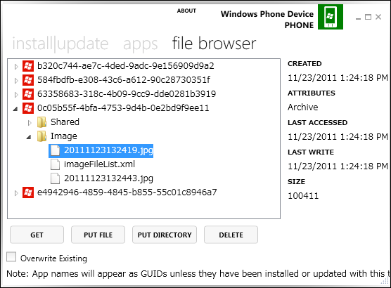This screenshot has height=288, width=391.
Task: Expand the b320c744 app node arrow
Action: coord(16,67)
